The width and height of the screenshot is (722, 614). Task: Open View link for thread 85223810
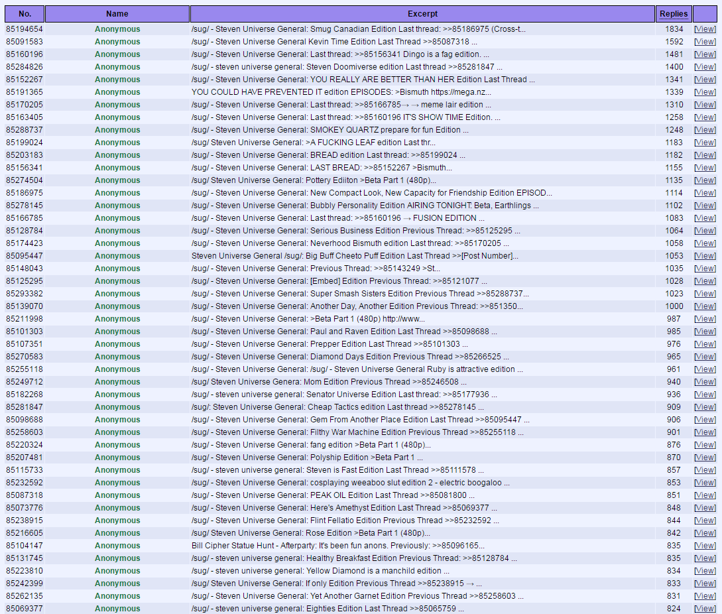click(x=705, y=570)
